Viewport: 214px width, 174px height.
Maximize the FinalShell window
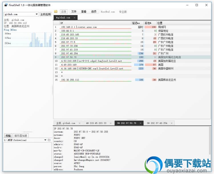(197, 5)
